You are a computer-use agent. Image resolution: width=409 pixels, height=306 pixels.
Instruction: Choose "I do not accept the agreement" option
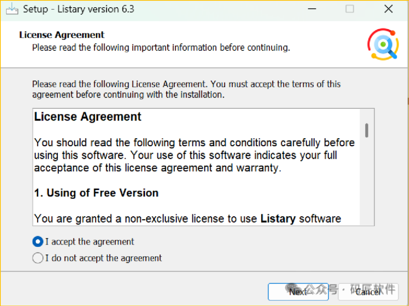[x=38, y=258]
